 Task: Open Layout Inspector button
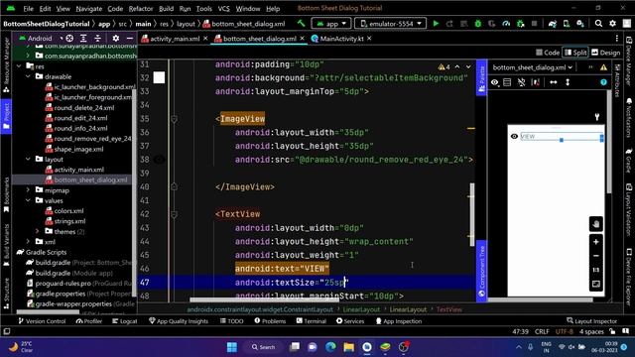pyautogui.click(x=591, y=321)
